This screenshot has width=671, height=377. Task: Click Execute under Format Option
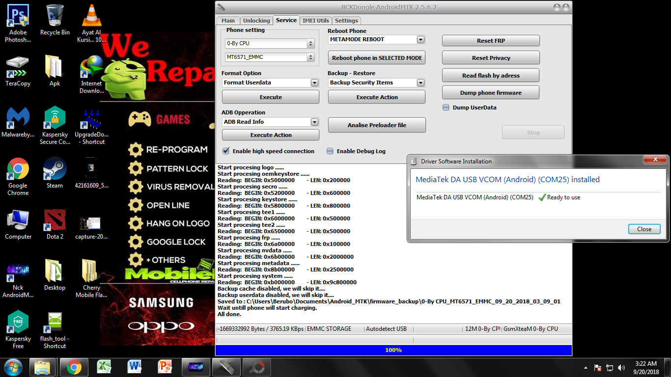(x=271, y=97)
